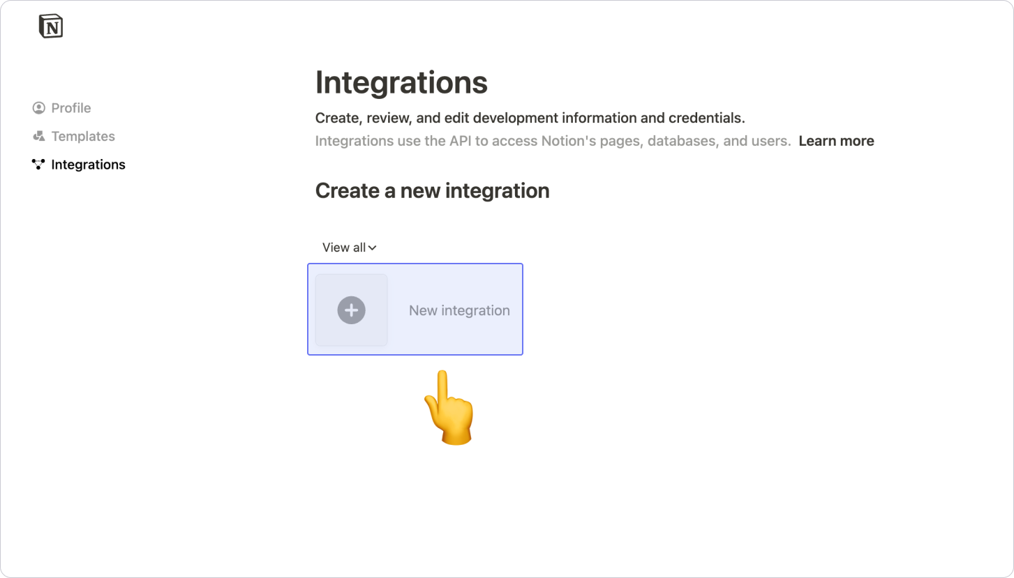Click the pointing hand emoji
The width and height of the screenshot is (1014, 578).
(x=450, y=408)
